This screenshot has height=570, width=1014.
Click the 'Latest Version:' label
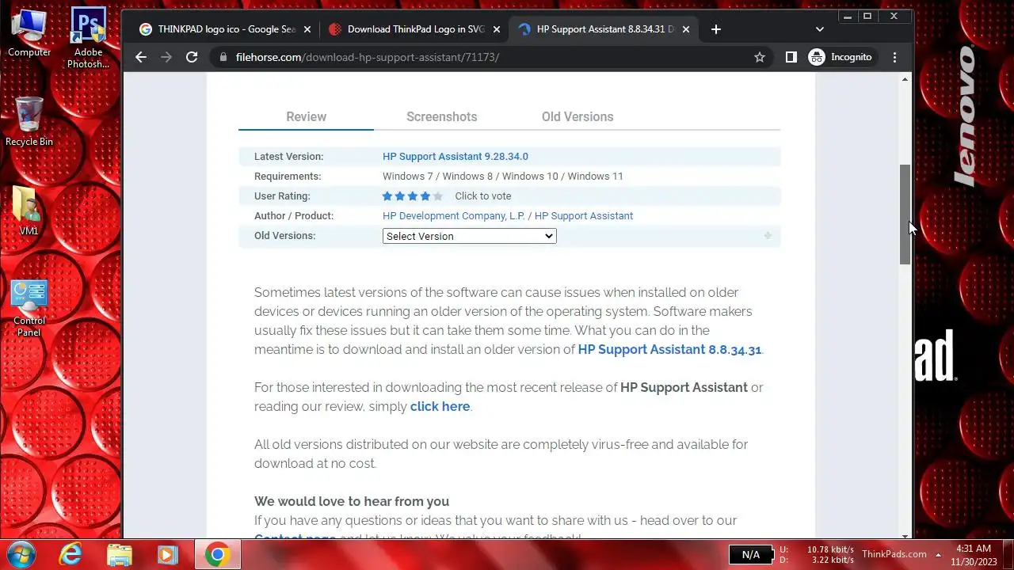point(288,157)
